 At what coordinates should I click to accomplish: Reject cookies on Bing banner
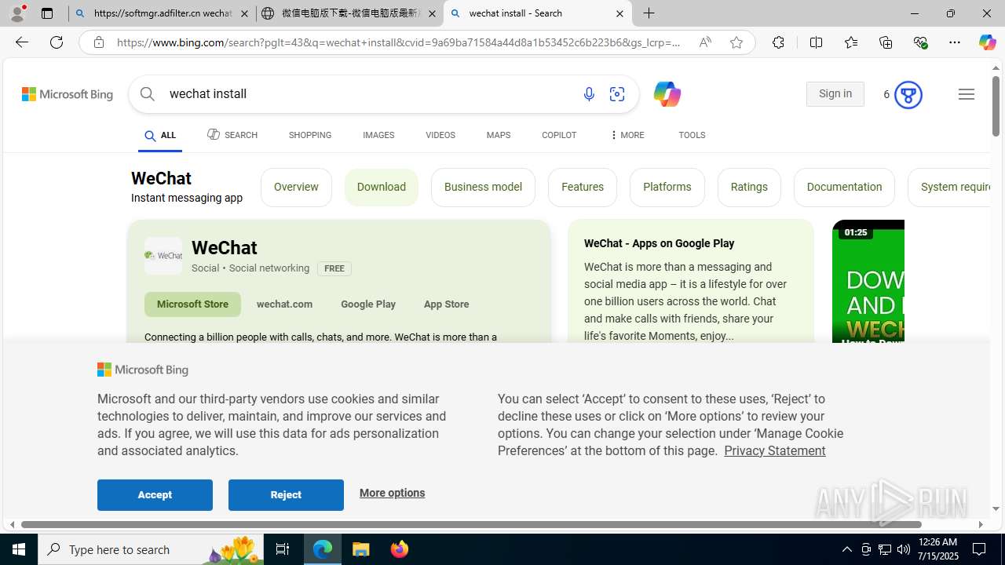click(286, 495)
